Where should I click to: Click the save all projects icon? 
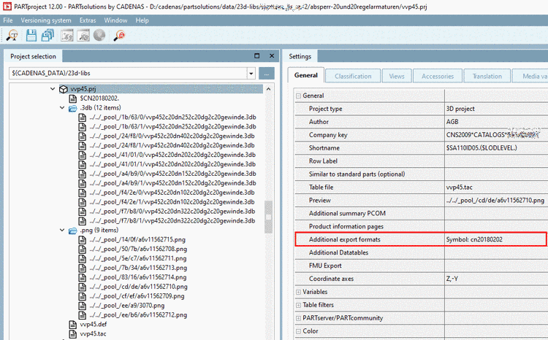pos(47,35)
